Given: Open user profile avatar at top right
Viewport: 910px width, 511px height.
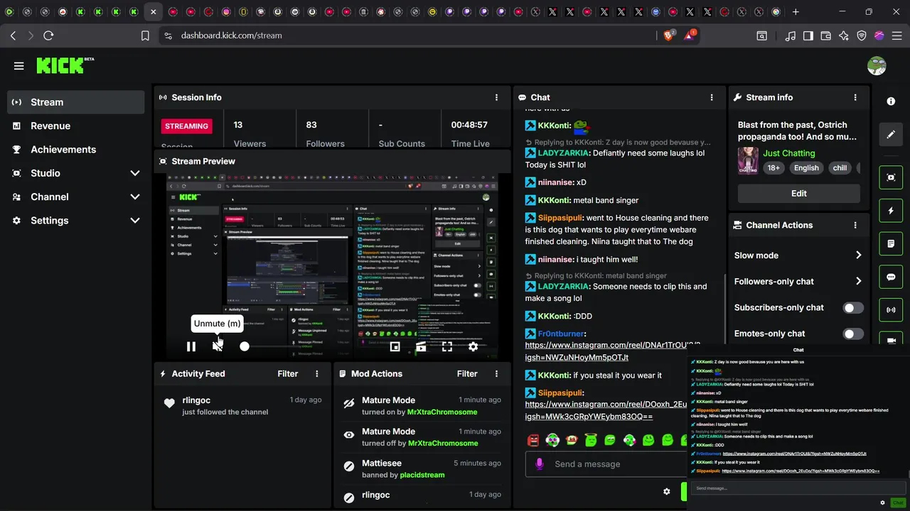Looking at the screenshot, I should click(877, 66).
